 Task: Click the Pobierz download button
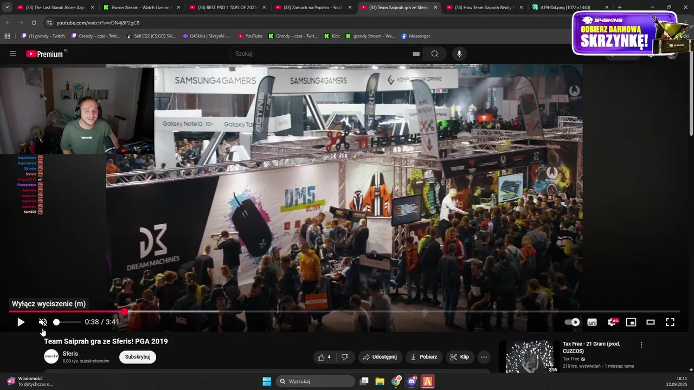click(x=424, y=357)
